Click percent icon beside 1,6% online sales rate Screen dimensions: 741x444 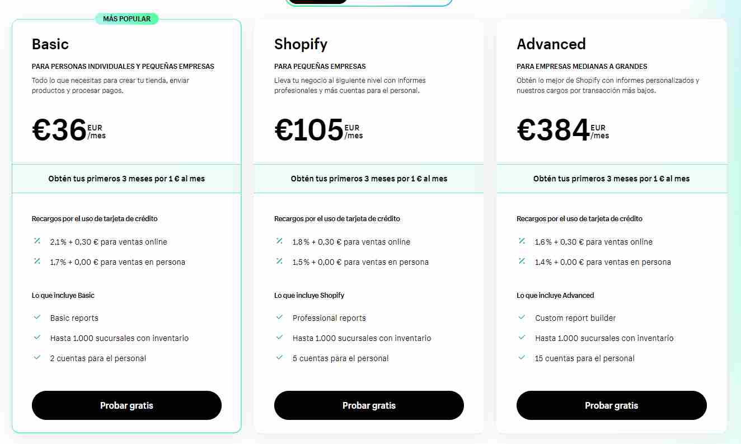[x=522, y=241]
